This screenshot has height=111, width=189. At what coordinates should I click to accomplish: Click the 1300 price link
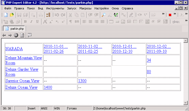coord(82,81)
